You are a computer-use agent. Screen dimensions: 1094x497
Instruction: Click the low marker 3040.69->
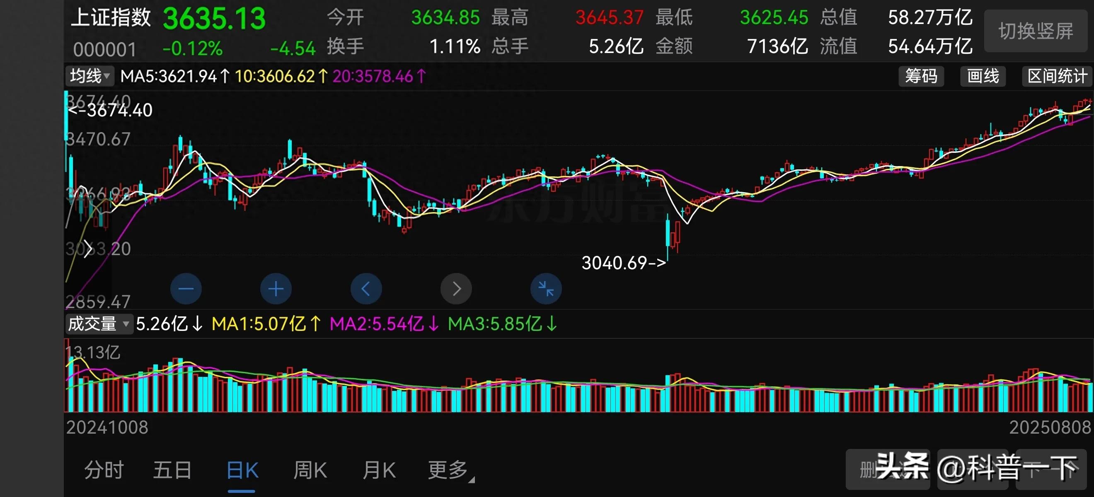coord(624,263)
